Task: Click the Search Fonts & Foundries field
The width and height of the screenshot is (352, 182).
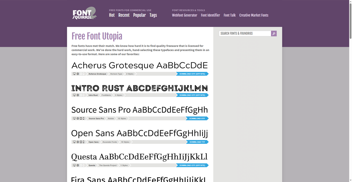Action: 245,33
